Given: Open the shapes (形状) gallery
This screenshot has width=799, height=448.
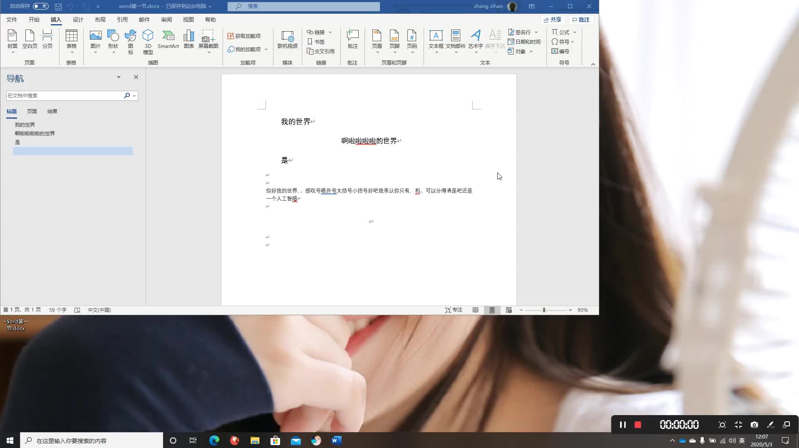Looking at the screenshot, I should click(113, 41).
